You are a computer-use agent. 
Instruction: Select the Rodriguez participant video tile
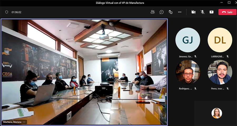(188, 72)
